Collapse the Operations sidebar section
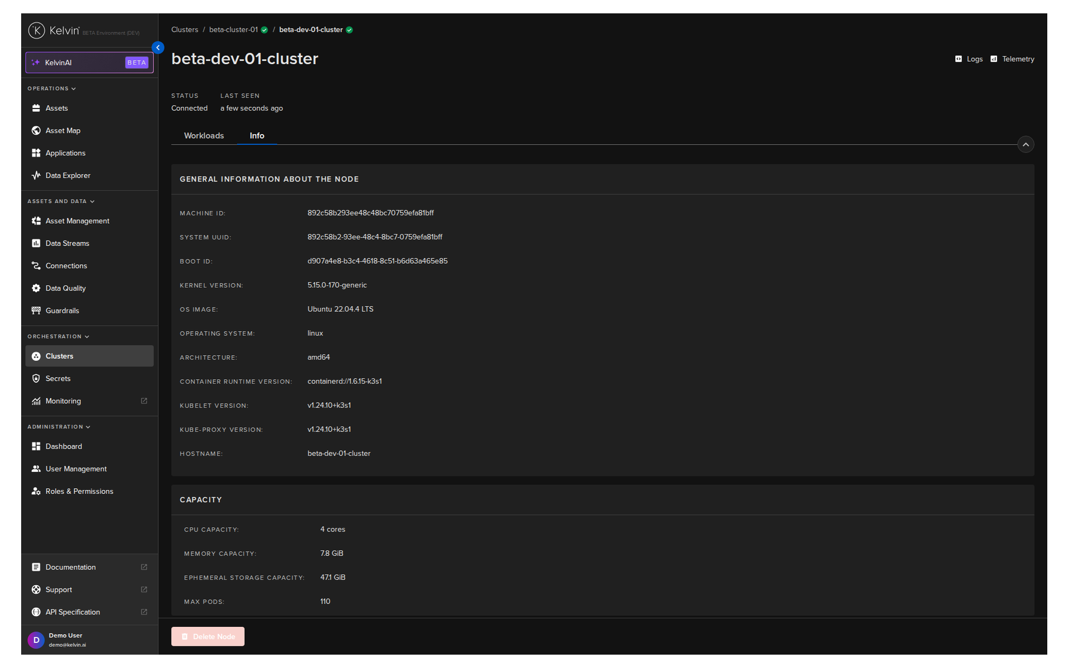 pos(73,89)
